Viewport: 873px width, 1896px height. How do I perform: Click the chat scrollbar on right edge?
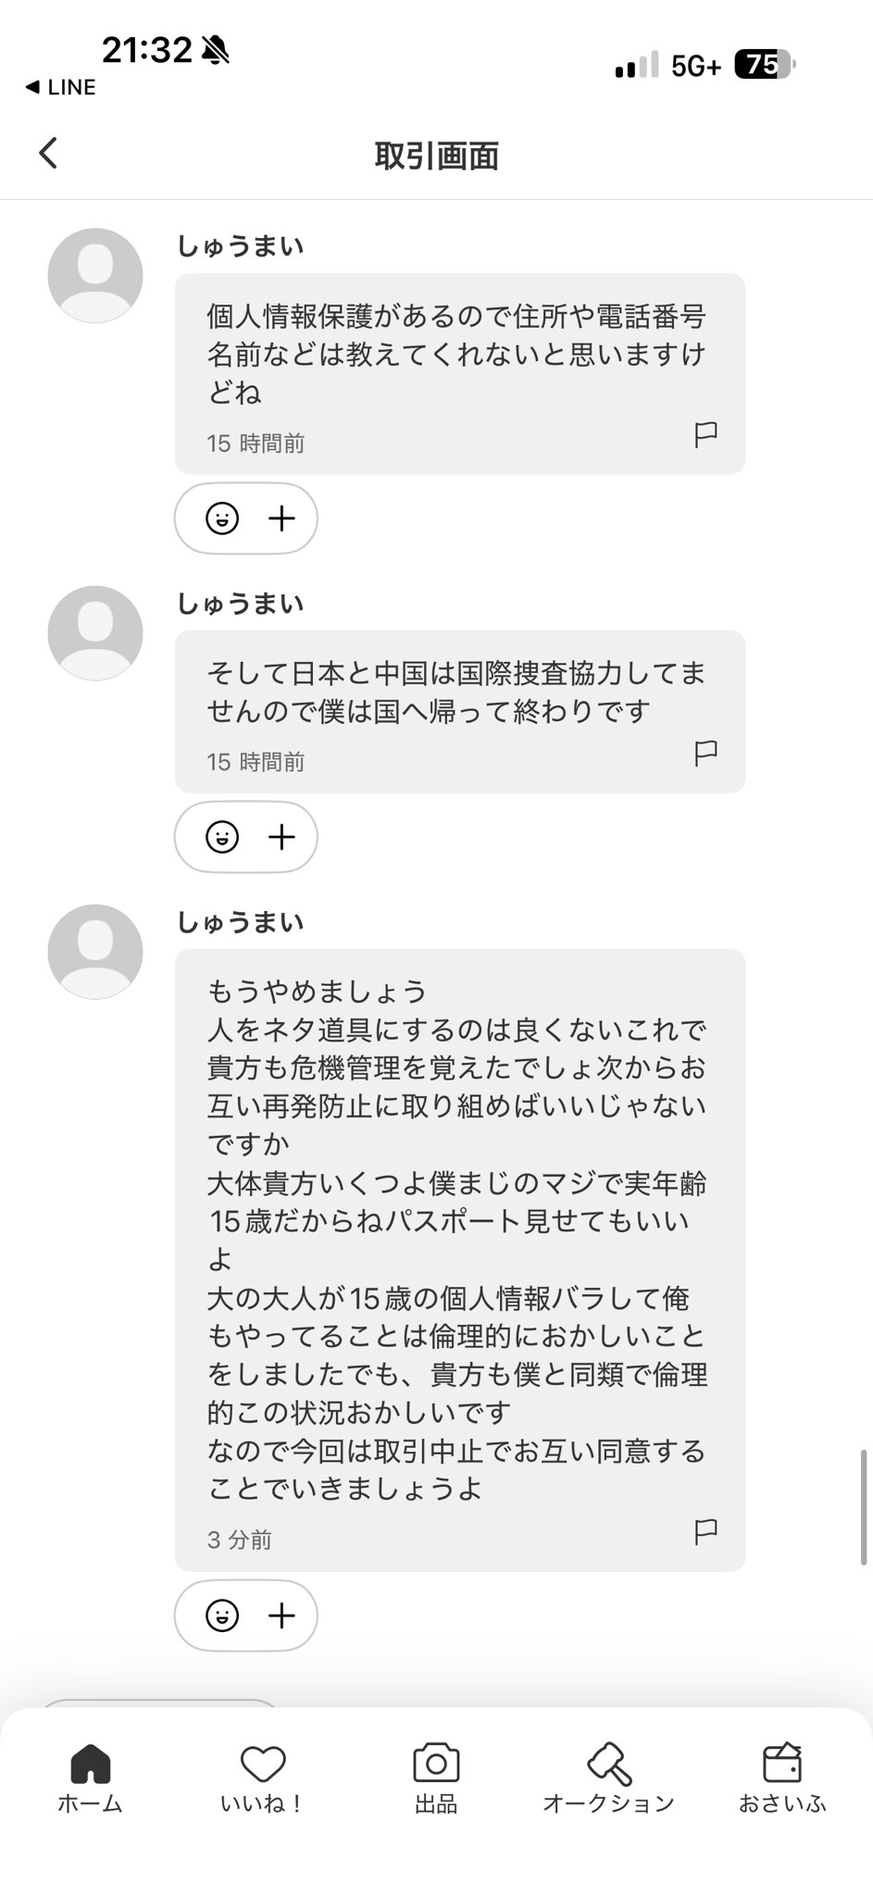click(x=863, y=1505)
